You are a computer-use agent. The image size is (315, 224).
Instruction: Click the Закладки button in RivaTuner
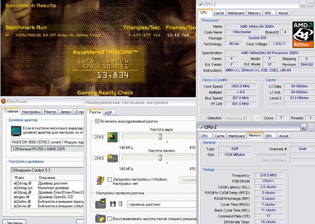point(14,222)
